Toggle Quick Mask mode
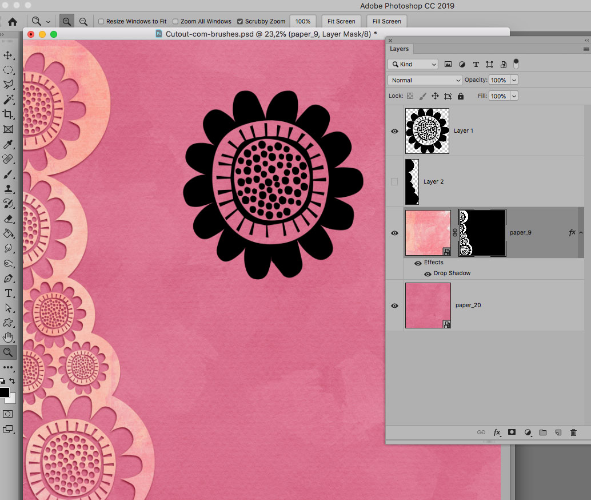 (x=8, y=414)
